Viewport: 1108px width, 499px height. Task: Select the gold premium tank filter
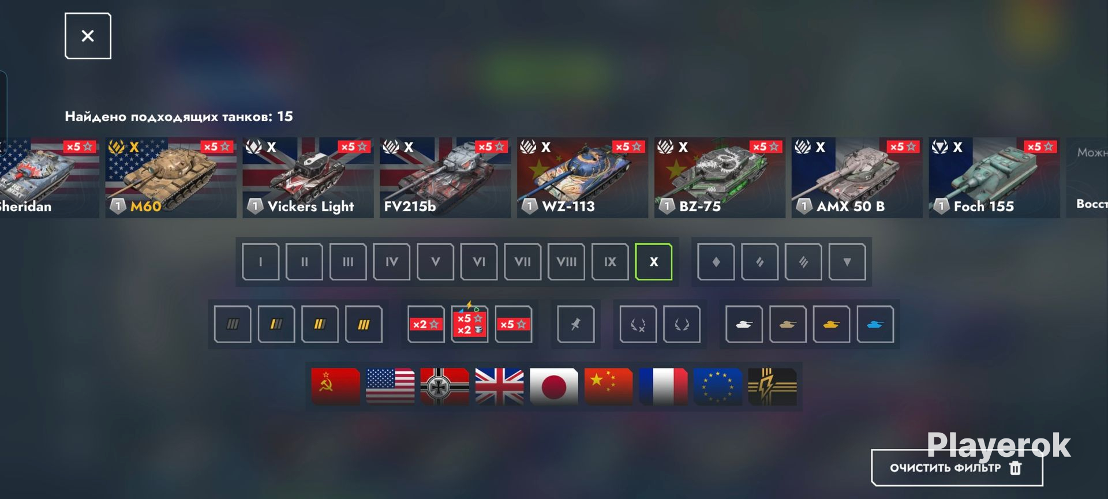(831, 324)
